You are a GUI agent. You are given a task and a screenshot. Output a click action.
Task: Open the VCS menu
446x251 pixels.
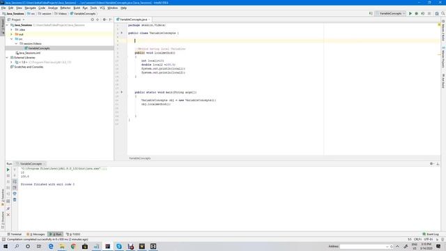102,8
